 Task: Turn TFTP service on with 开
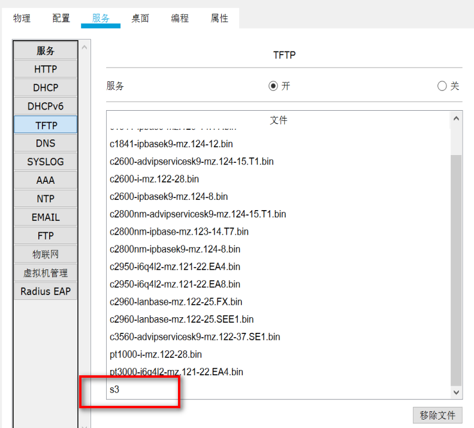point(273,86)
